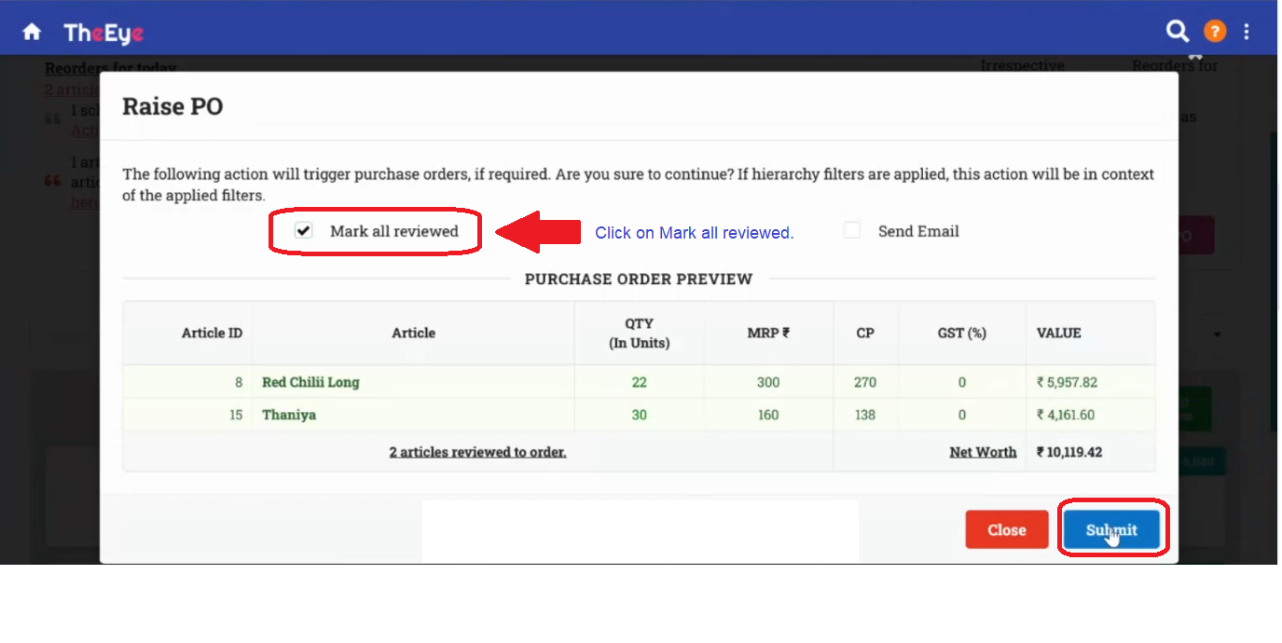Click quantity 30 for Thaniya
This screenshot has height=643, width=1282.
(640, 415)
